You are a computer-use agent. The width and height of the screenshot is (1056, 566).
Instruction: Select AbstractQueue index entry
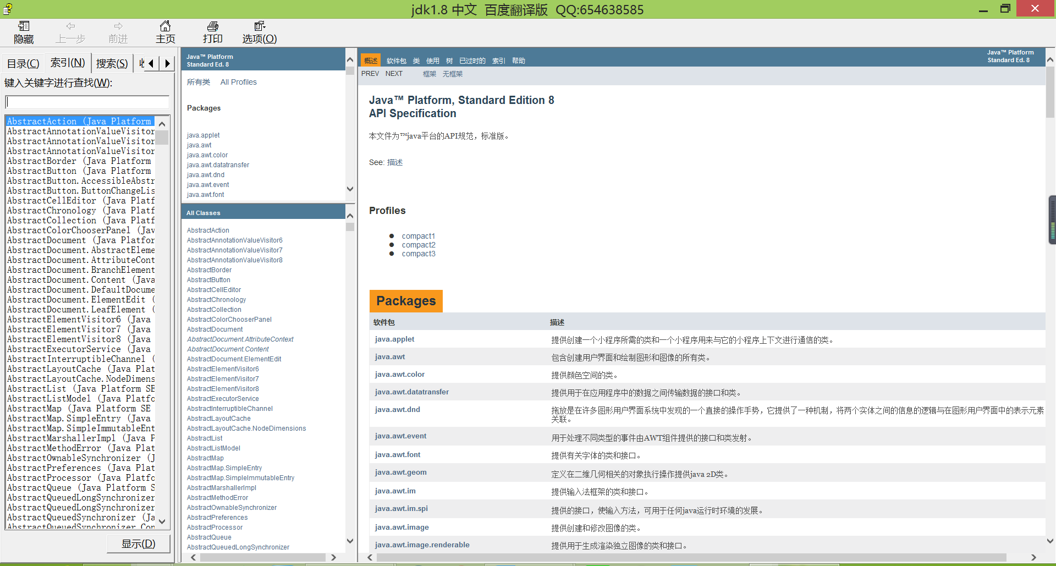tap(80, 487)
